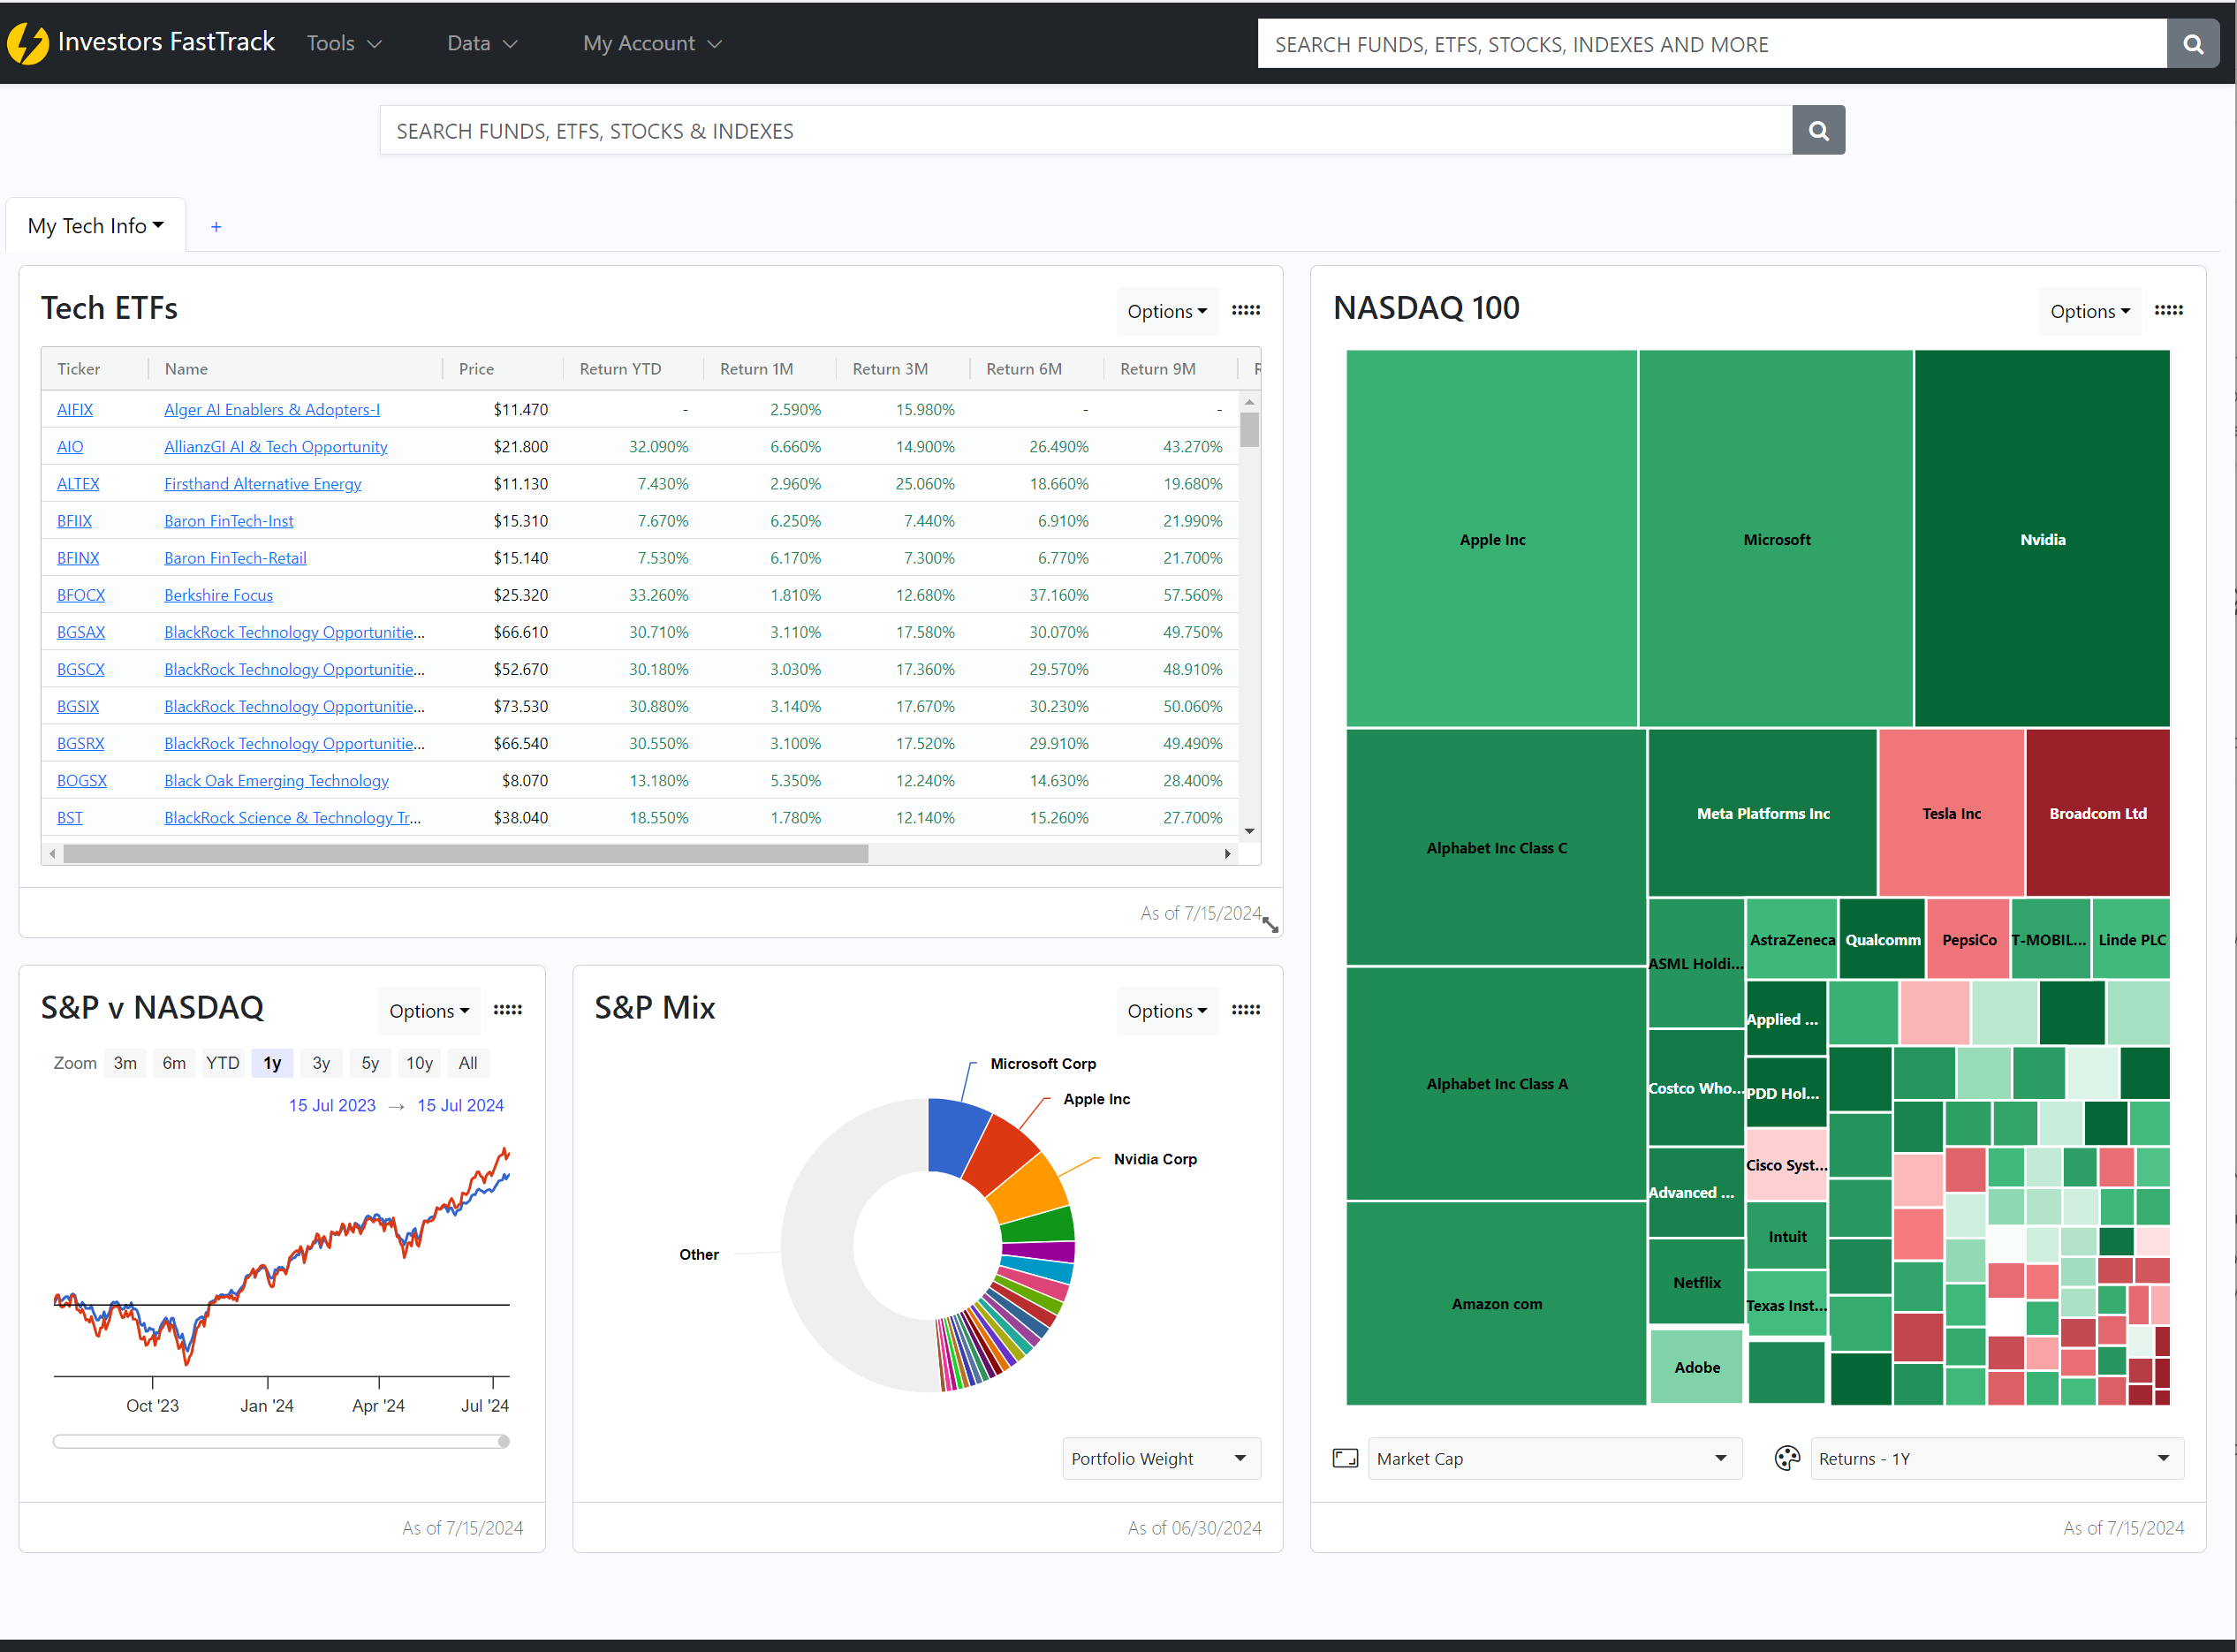Viewport: 2237px width, 1652px height.
Task: Open the My Account menu
Action: click(x=652, y=43)
